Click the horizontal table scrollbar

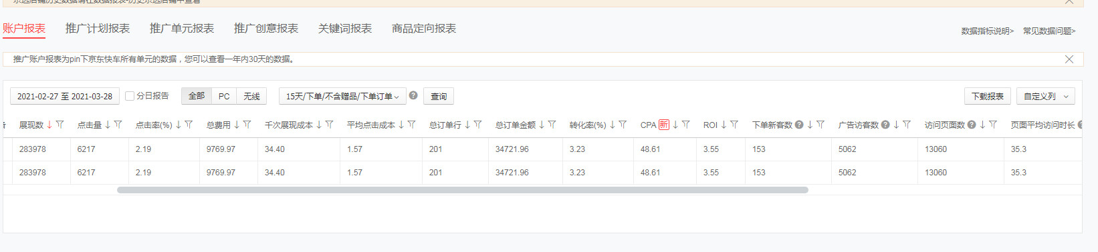pyautogui.click(x=463, y=190)
